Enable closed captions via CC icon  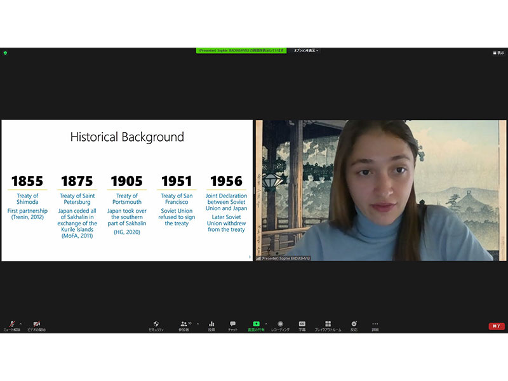[302, 325]
